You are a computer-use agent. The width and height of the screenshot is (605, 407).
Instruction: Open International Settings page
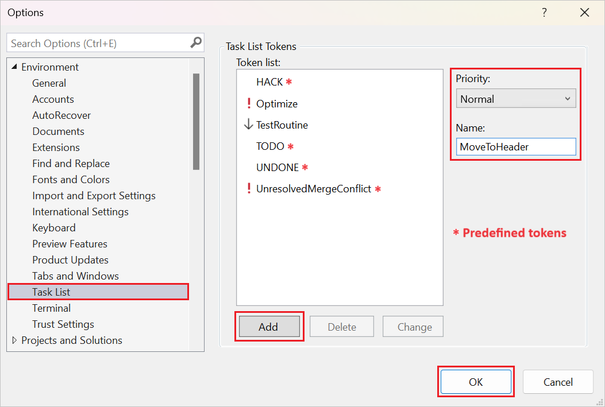click(80, 211)
